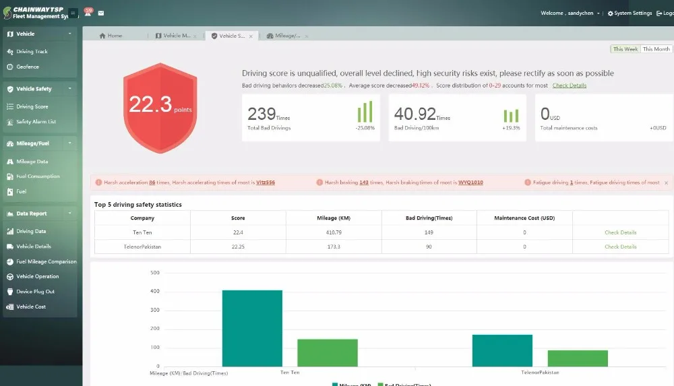
Task: Dismiss the red alert banner
Action: pyautogui.click(x=667, y=183)
